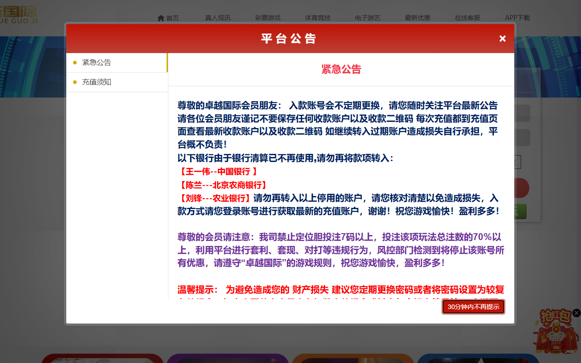Go to 首页 in the top navigation
Screen dimensions: 581x363
172,18
